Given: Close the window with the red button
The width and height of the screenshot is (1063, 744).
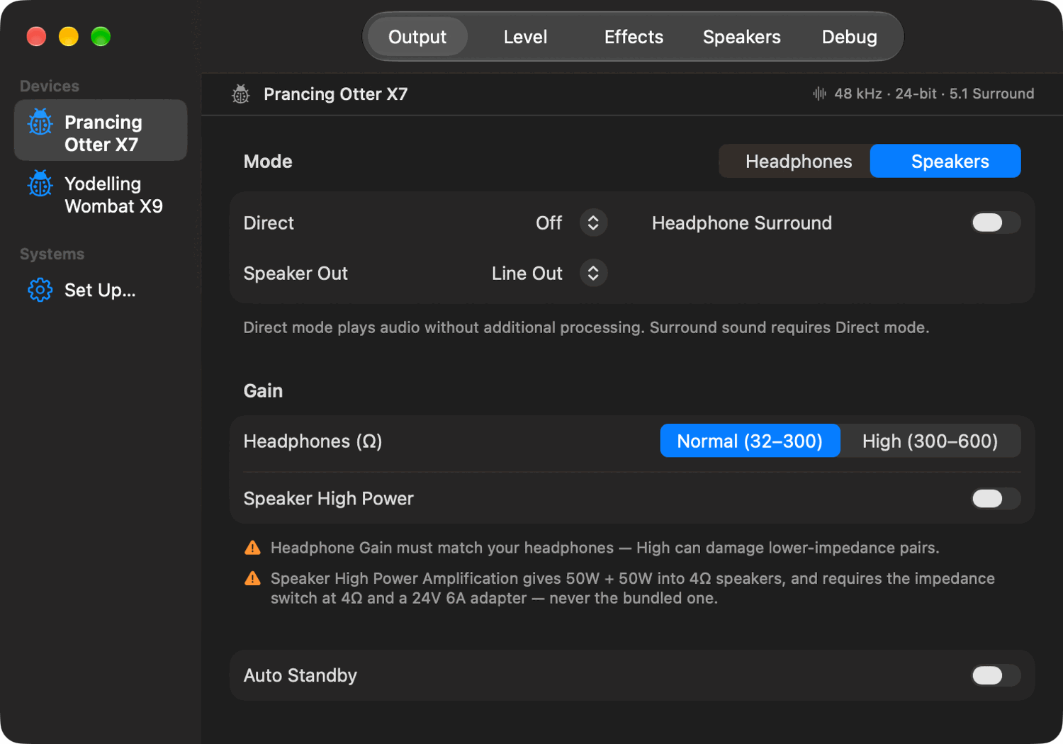Looking at the screenshot, I should pos(36,36).
